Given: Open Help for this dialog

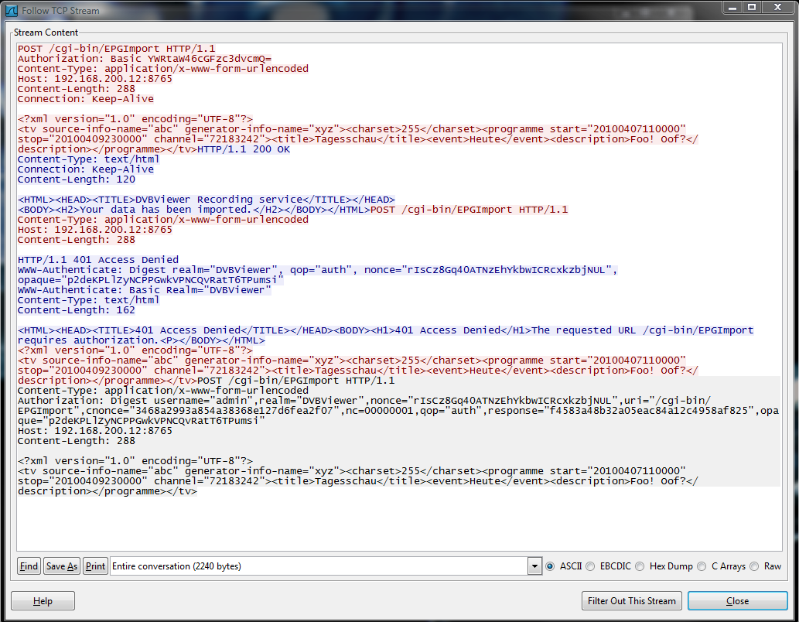Looking at the screenshot, I should coord(43,601).
